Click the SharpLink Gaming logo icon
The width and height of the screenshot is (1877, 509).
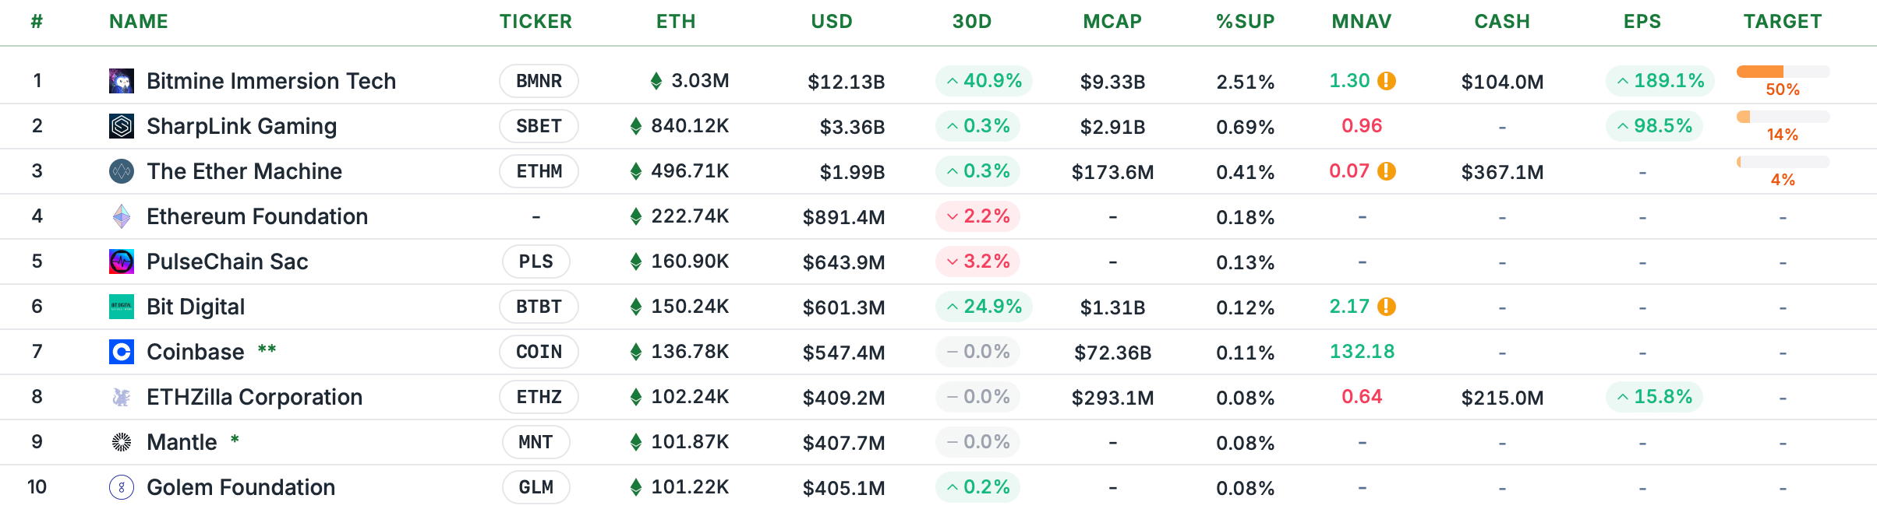122,126
